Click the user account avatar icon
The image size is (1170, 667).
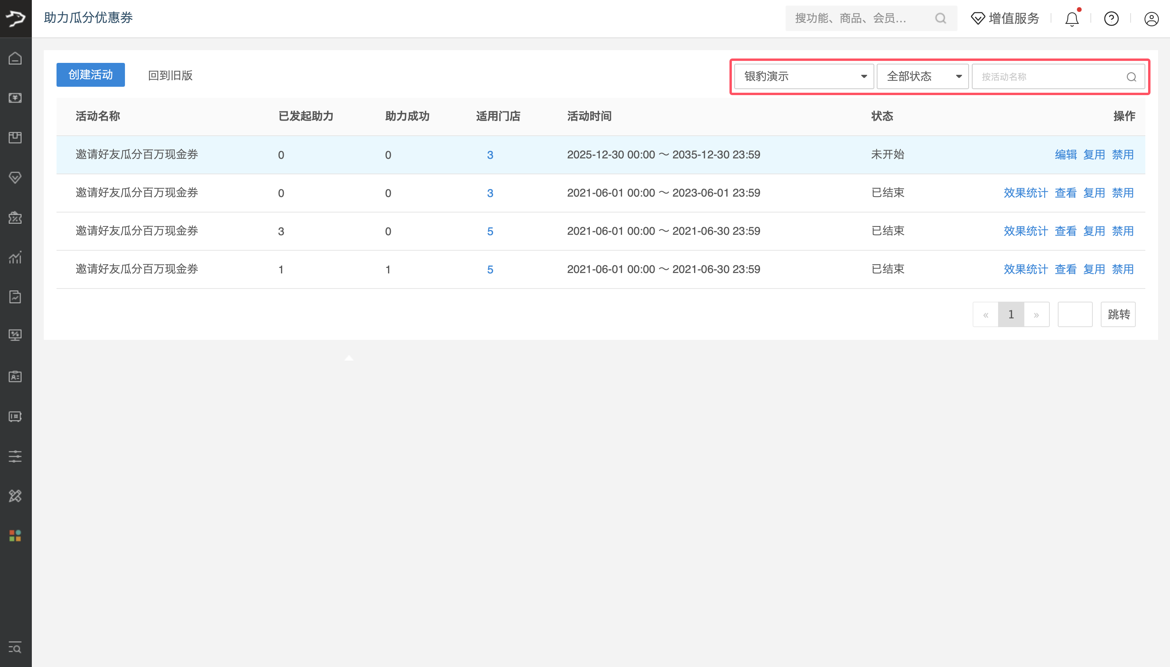1151,19
